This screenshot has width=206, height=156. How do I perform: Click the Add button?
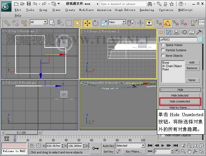pyautogui.click(x=192, y=62)
